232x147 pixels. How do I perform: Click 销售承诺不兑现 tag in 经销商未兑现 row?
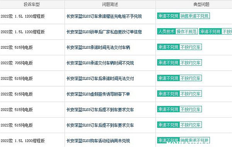click(194, 140)
